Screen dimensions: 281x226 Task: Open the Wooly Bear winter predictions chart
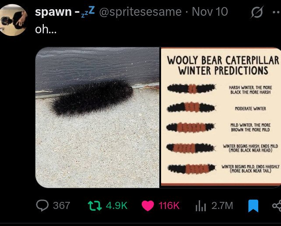221,117
